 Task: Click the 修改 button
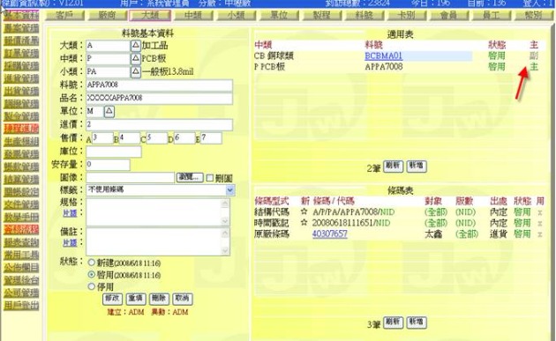click(x=112, y=299)
